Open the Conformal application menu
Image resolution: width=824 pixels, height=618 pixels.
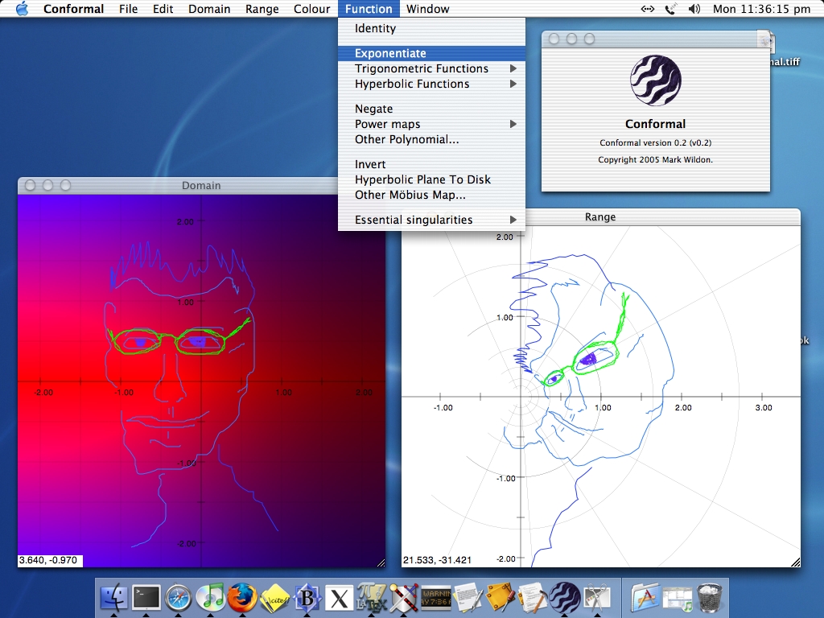[x=73, y=9]
